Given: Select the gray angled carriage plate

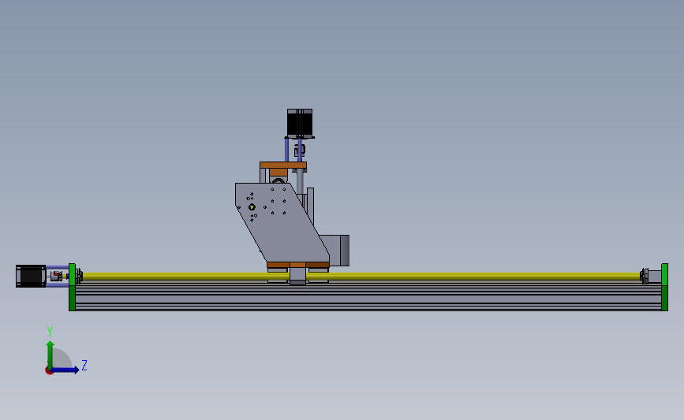Looking at the screenshot, I should click(282, 222).
